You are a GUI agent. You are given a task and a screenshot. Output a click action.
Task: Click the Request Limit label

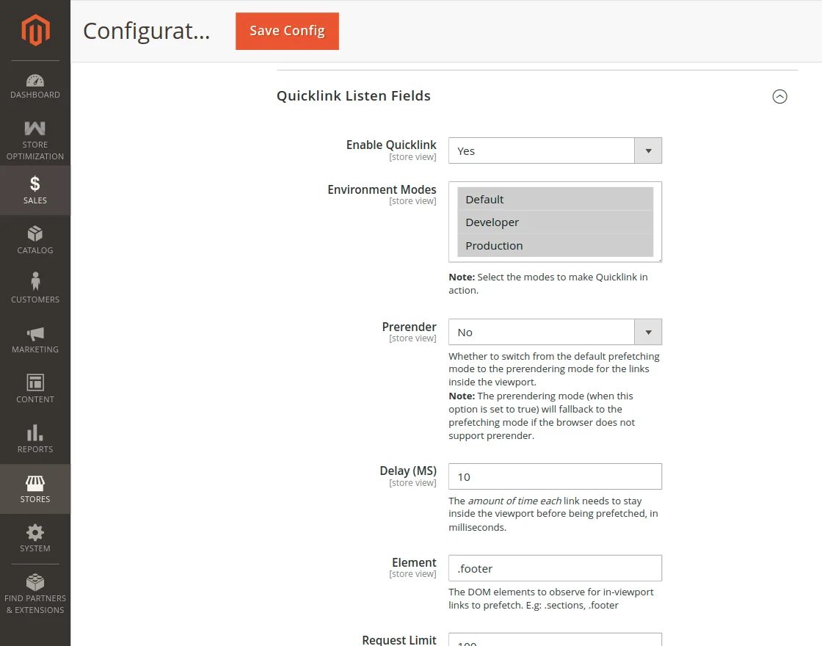coord(399,640)
